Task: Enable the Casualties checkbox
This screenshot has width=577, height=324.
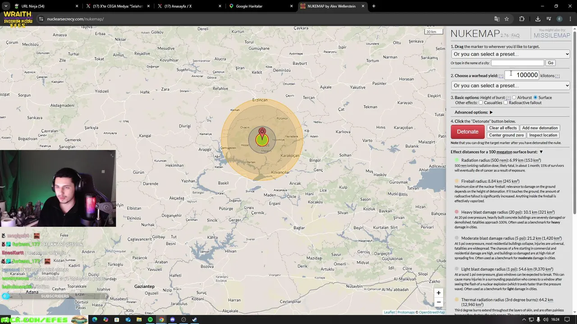Action: [x=481, y=103]
